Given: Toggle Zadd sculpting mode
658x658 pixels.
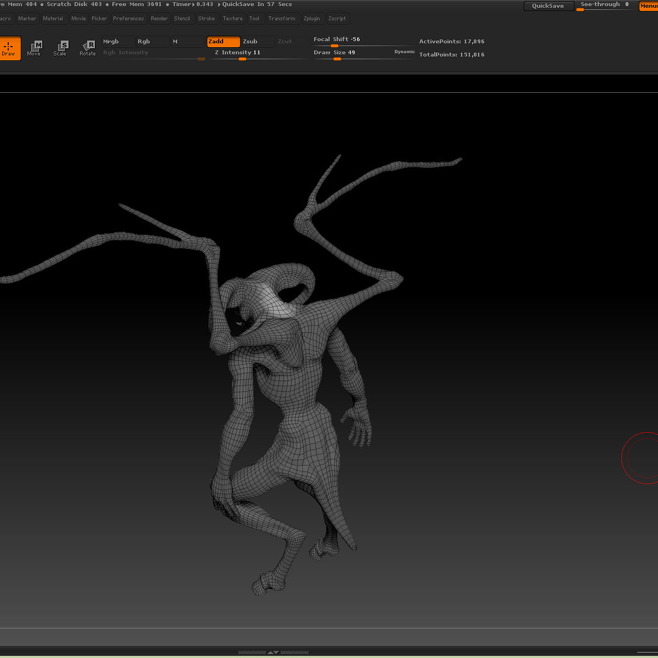Looking at the screenshot, I should click(x=223, y=42).
